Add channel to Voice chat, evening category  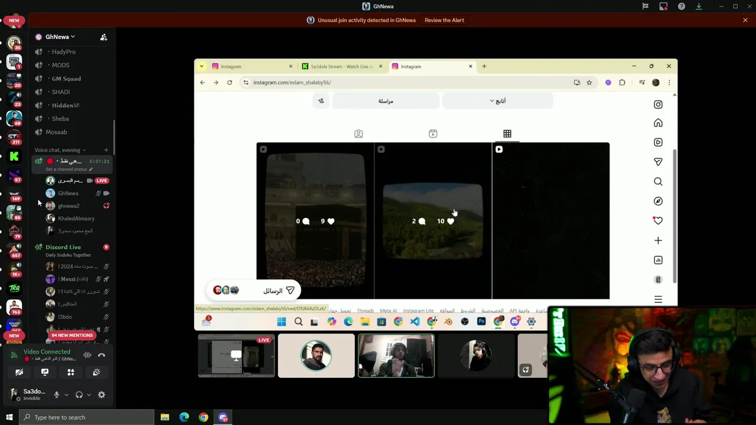click(106, 150)
